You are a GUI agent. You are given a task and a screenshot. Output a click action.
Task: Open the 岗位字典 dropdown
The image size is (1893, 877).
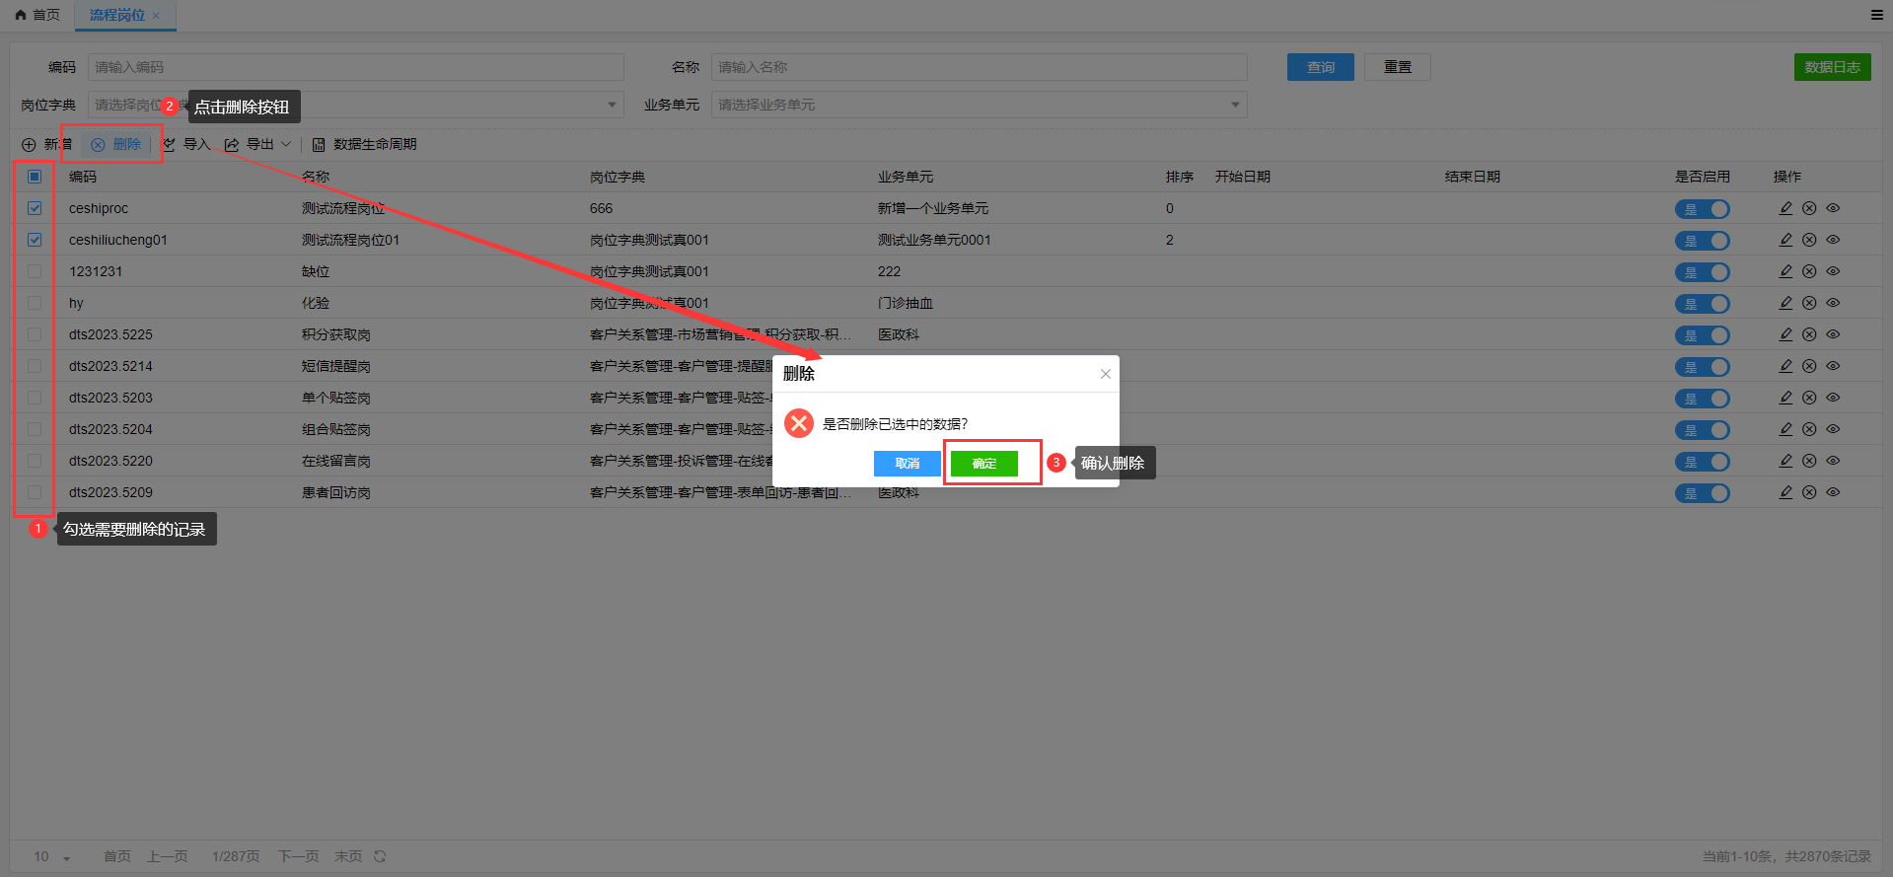click(x=356, y=105)
